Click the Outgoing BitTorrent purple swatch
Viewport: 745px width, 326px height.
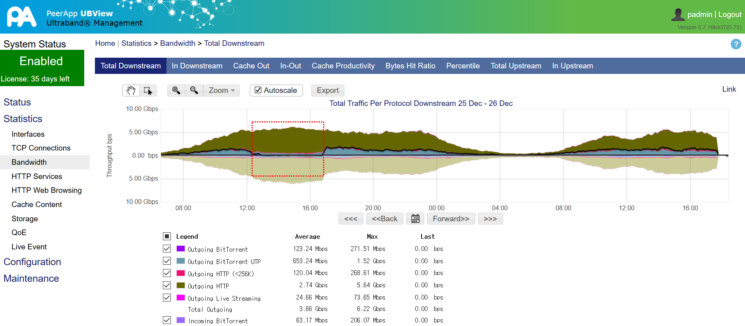tap(181, 249)
